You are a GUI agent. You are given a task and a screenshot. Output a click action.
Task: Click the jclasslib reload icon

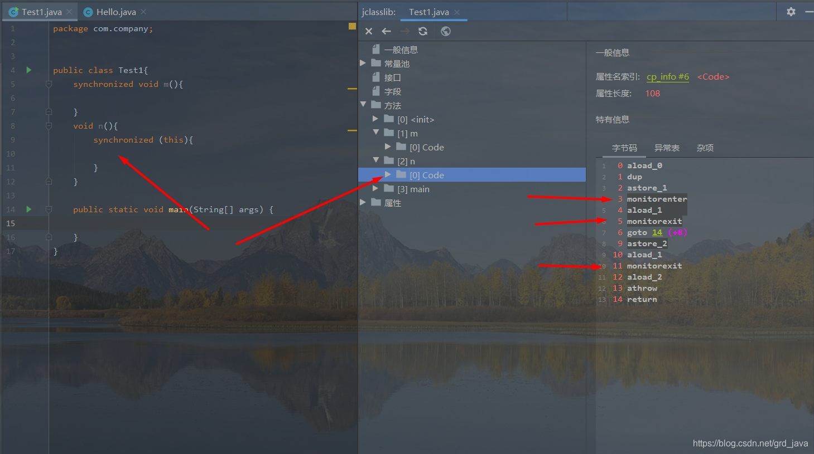pos(423,31)
